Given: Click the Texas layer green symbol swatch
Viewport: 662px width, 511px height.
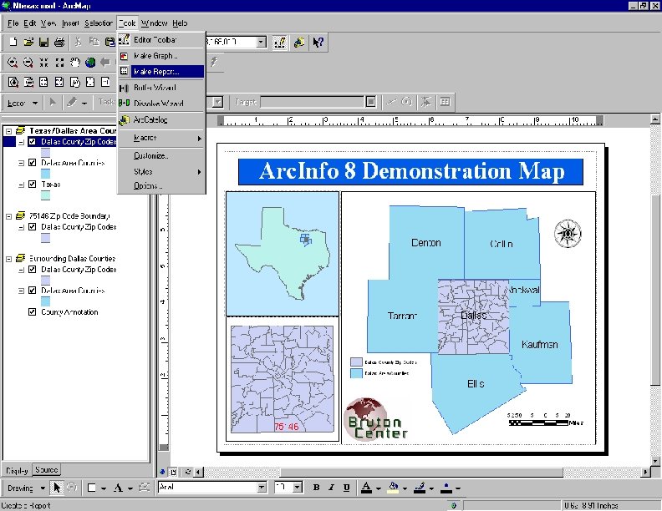Looking at the screenshot, I should pyautogui.click(x=46, y=195).
